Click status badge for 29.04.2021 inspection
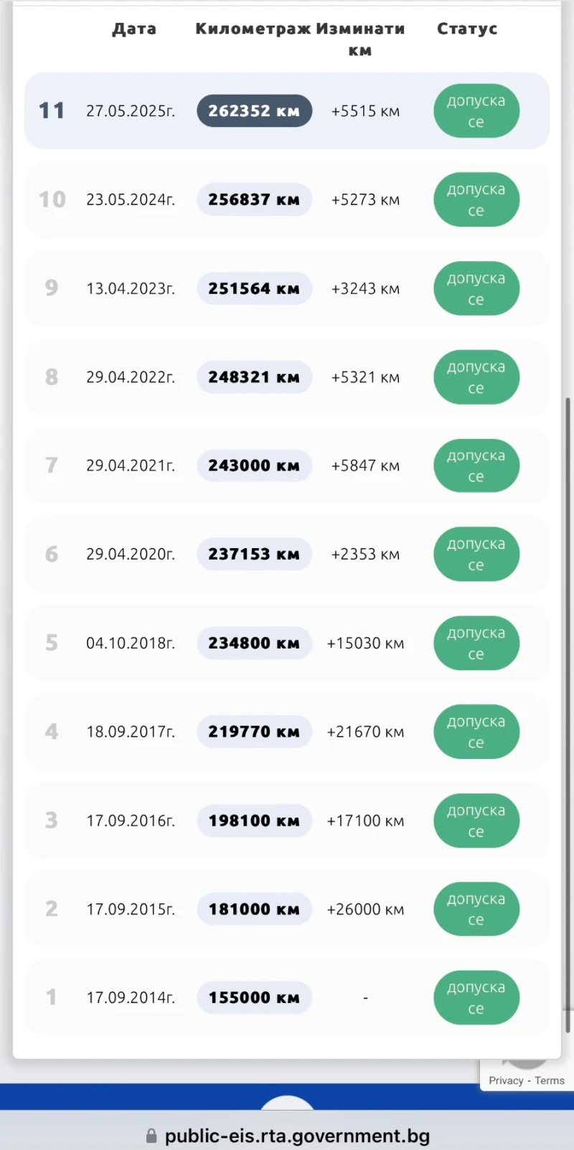Viewport: 574px width, 1150px height. pos(476,466)
